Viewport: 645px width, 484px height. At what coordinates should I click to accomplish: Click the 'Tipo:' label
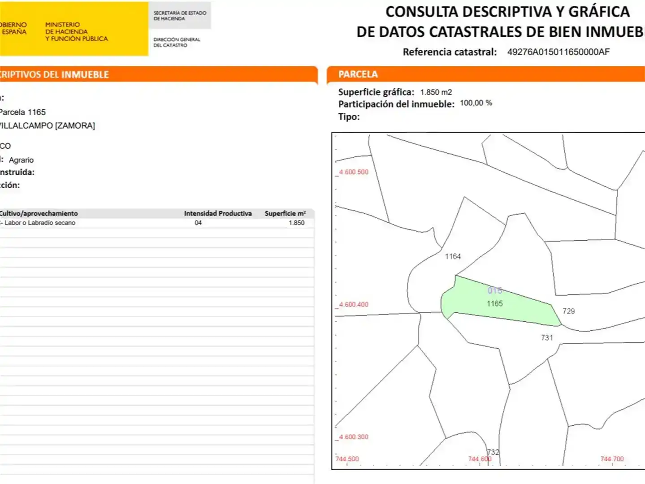click(x=349, y=117)
